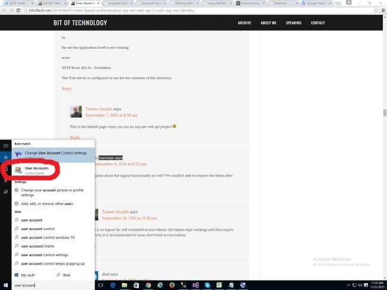Bookmark this page with the star icon
This screenshot has height=290, width=387.
(376, 10)
